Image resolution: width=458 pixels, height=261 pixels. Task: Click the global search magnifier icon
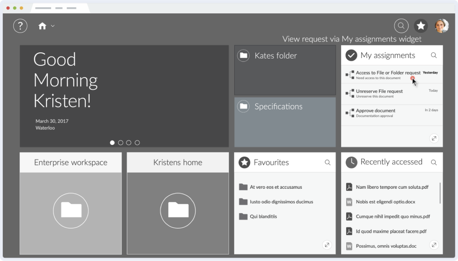point(401,26)
